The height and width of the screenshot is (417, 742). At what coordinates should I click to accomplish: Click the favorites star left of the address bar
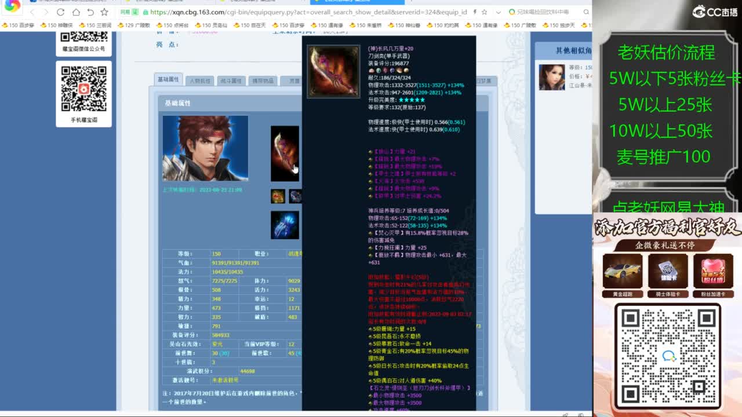[104, 12]
